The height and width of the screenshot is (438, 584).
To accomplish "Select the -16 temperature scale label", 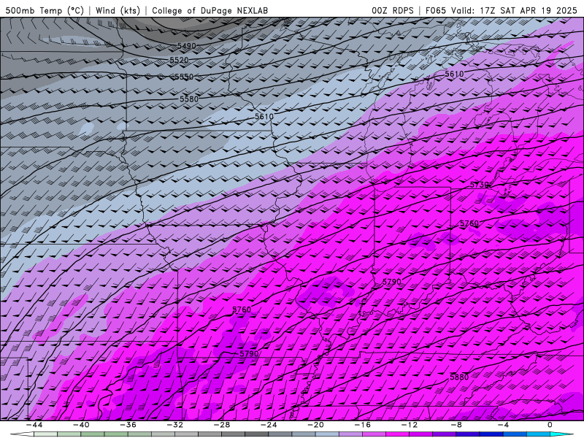I will tap(362, 425).
